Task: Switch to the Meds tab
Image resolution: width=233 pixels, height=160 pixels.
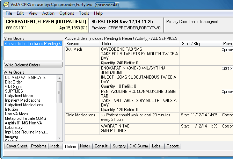Action: (x=55, y=146)
